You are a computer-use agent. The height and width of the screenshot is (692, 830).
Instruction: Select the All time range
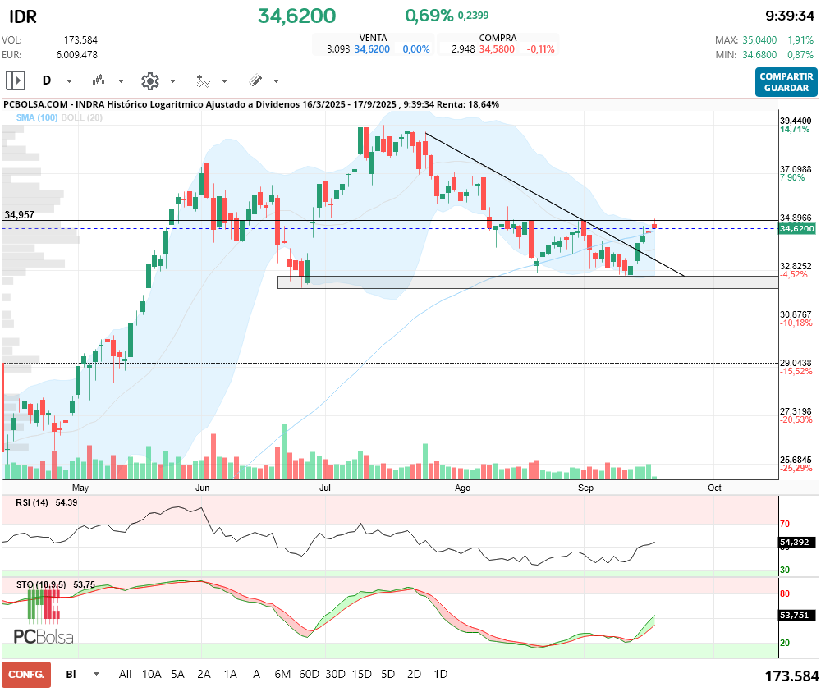[x=125, y=674]
